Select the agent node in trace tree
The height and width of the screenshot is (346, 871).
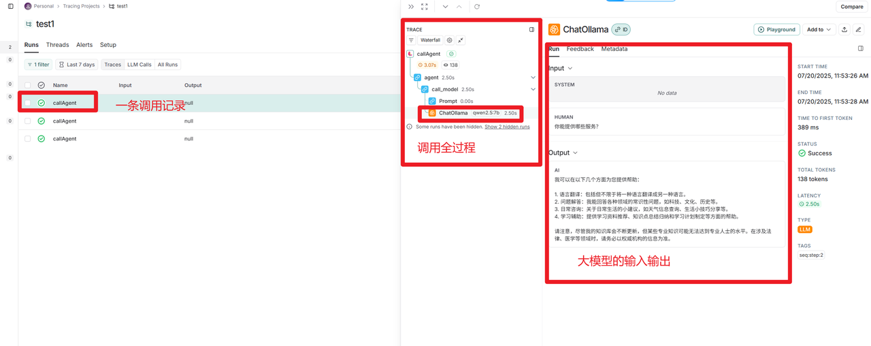pyautogui.click(x=431, y=78)
